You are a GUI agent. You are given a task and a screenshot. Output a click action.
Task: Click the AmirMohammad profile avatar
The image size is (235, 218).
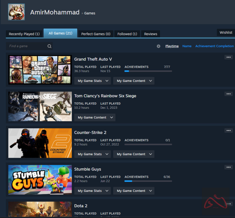16,12
